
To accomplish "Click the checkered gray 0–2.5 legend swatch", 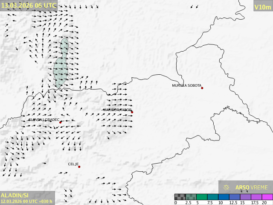I will [x=180, y=197].
